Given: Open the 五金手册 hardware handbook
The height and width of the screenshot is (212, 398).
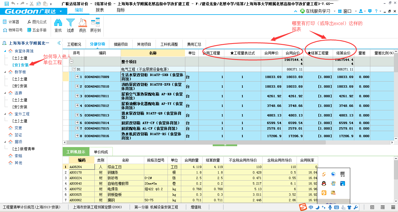Looking at the screenshot, I should click(37, 30).
